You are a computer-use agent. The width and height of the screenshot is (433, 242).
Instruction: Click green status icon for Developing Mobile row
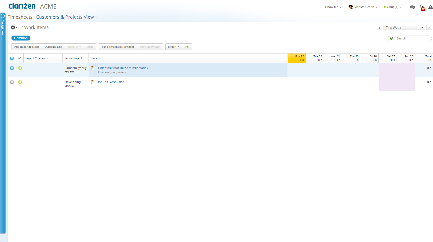pos(20,82)
